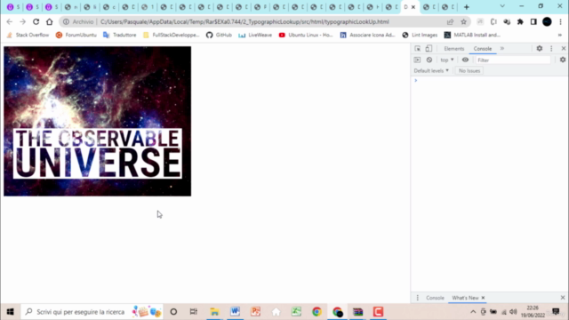
Task: Open a new browser tab
Action: [x=467, y=7]
